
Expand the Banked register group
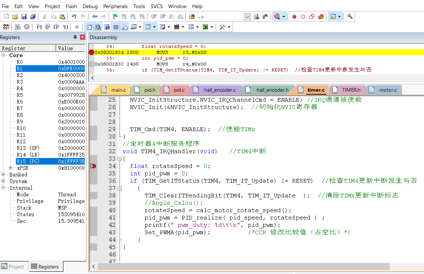click(3, 175)
